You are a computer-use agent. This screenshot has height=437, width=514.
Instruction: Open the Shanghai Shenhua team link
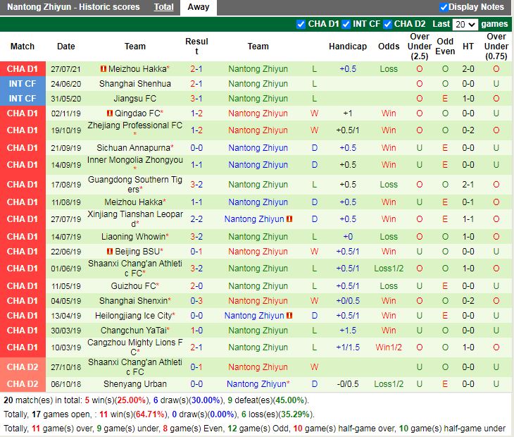135,84
